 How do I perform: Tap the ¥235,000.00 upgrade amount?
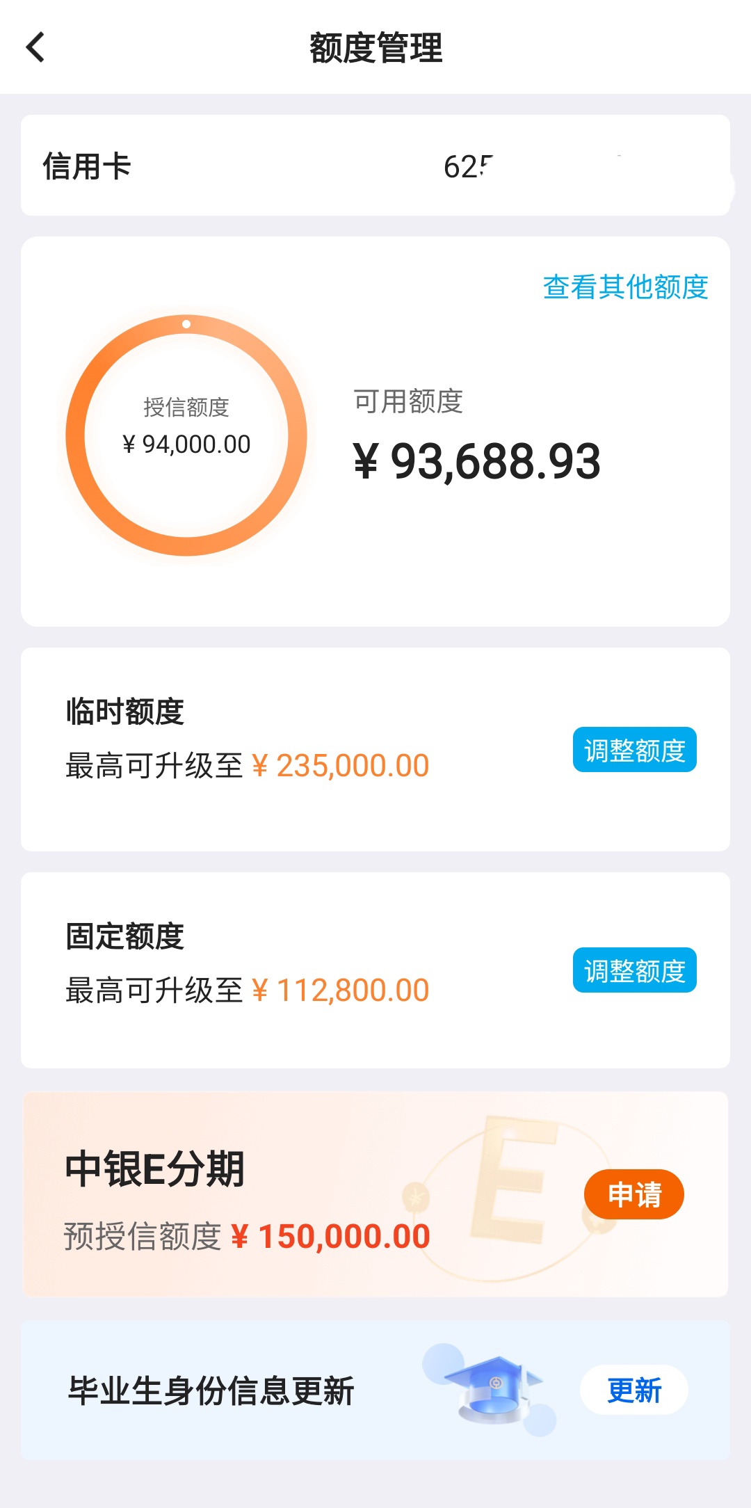click(x=341, y=766)
